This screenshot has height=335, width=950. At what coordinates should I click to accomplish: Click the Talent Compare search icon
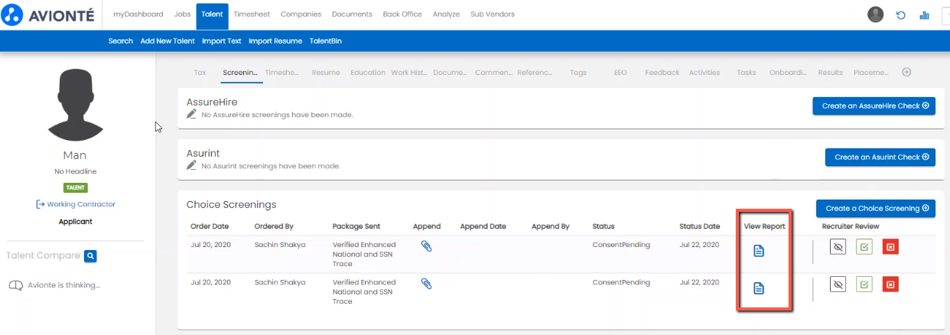pos(90,255)
